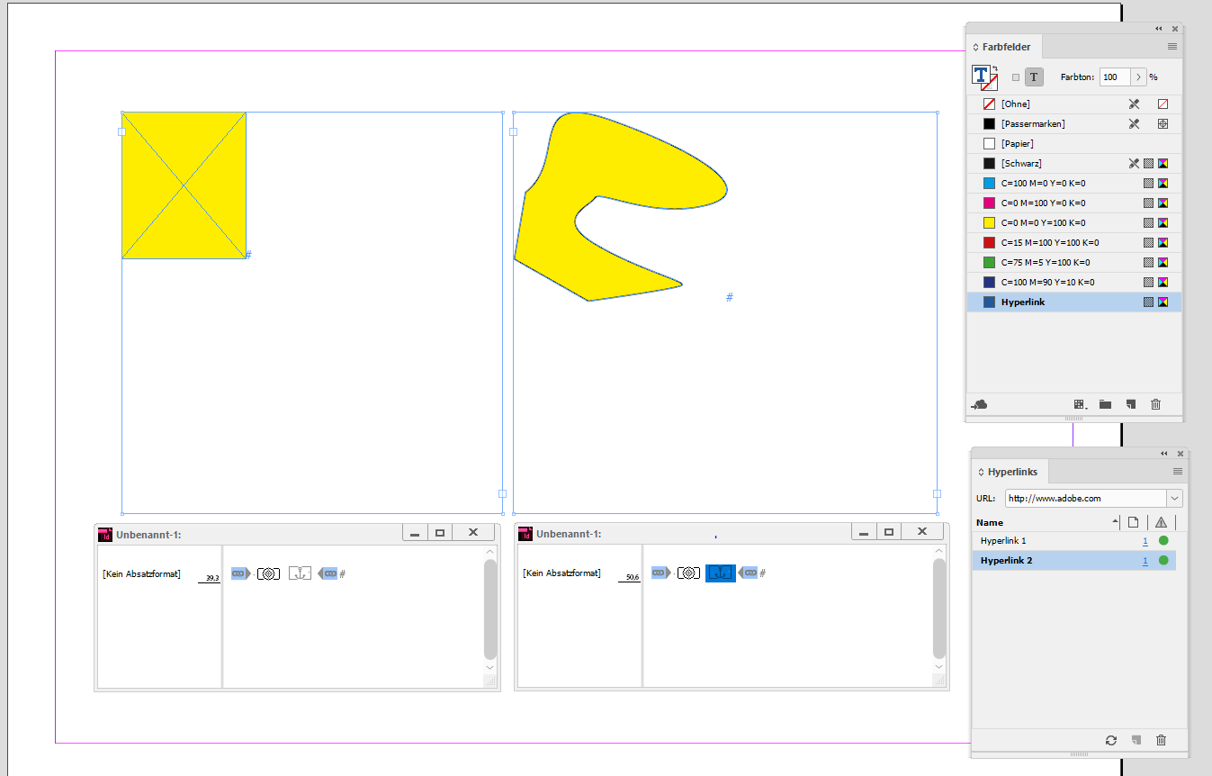Click the registration target icon in Passermarken row

click(x=1163, y=123)
